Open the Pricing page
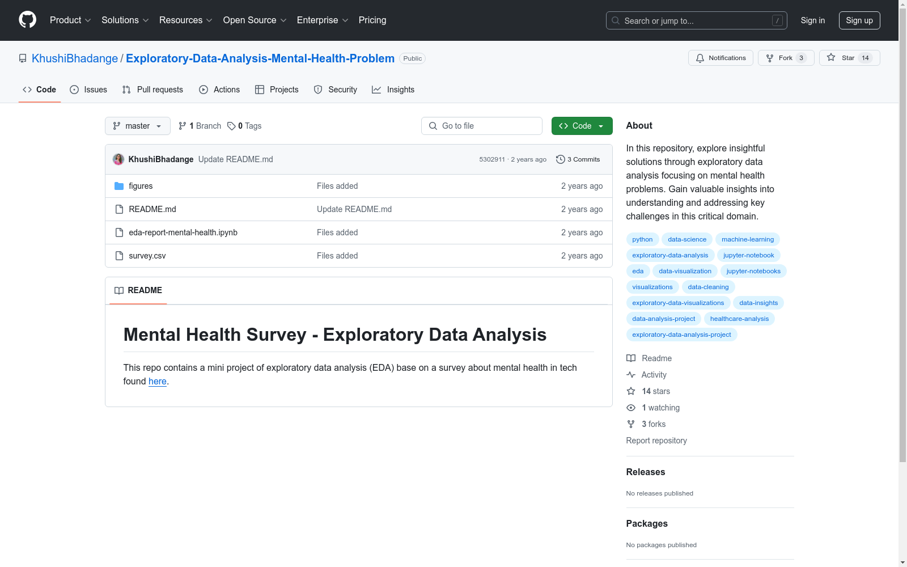 (x=372, y=20)
